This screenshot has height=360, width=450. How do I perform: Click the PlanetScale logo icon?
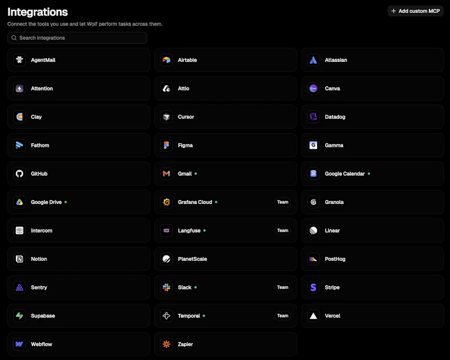(x=166, y=259)
